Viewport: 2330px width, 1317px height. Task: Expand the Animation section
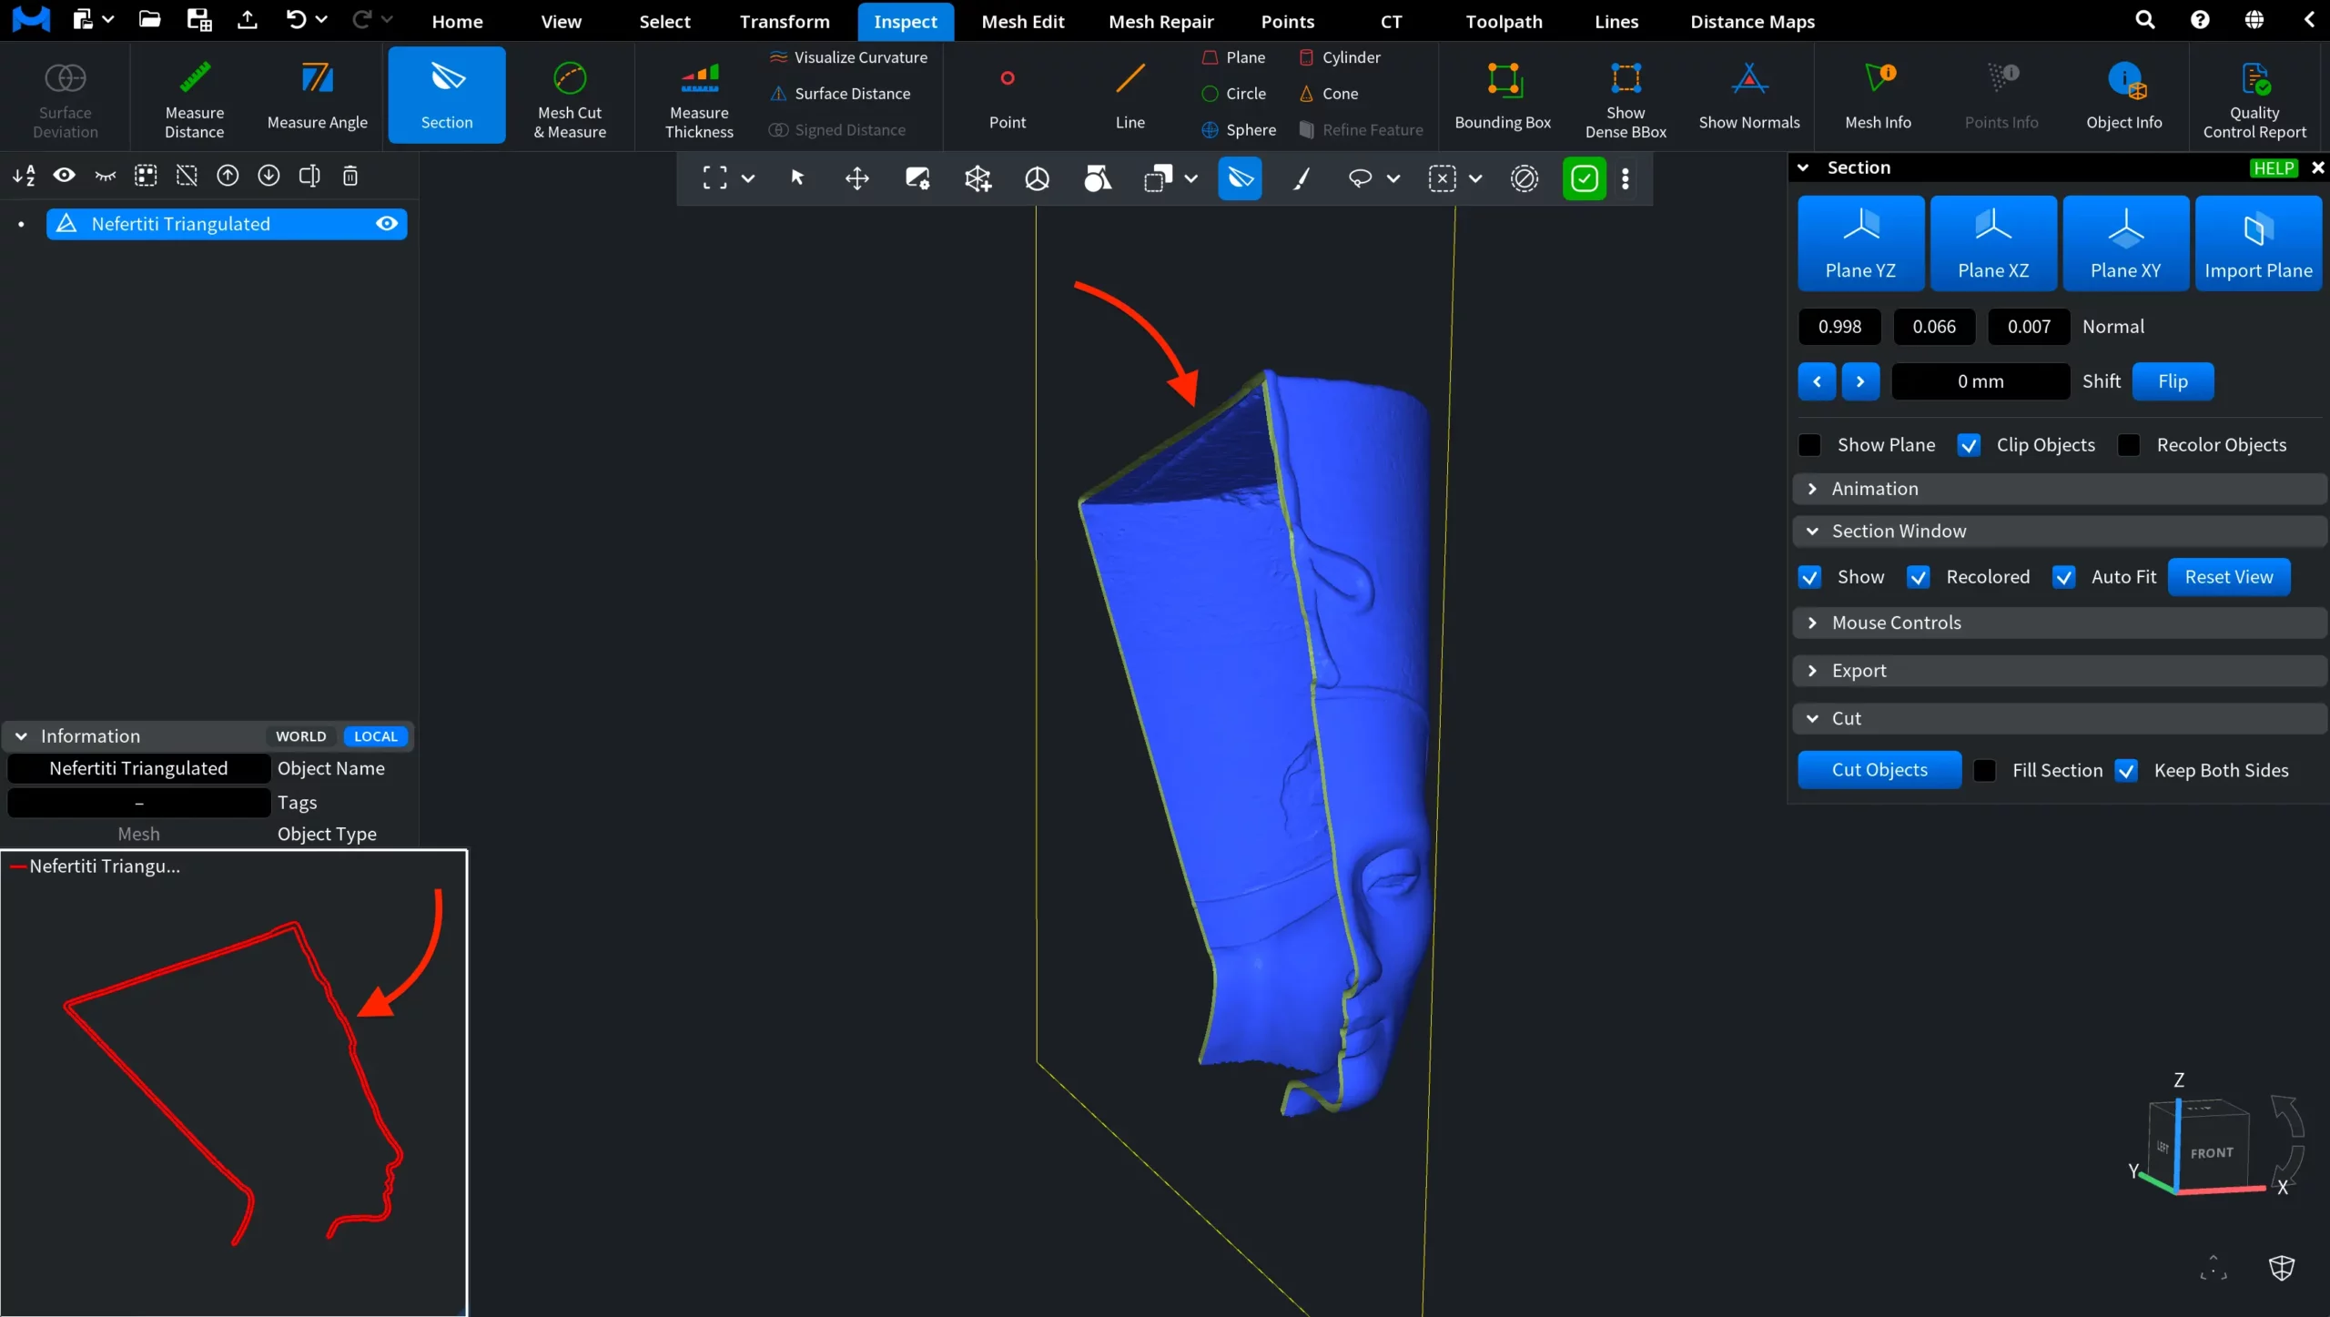2060,489
